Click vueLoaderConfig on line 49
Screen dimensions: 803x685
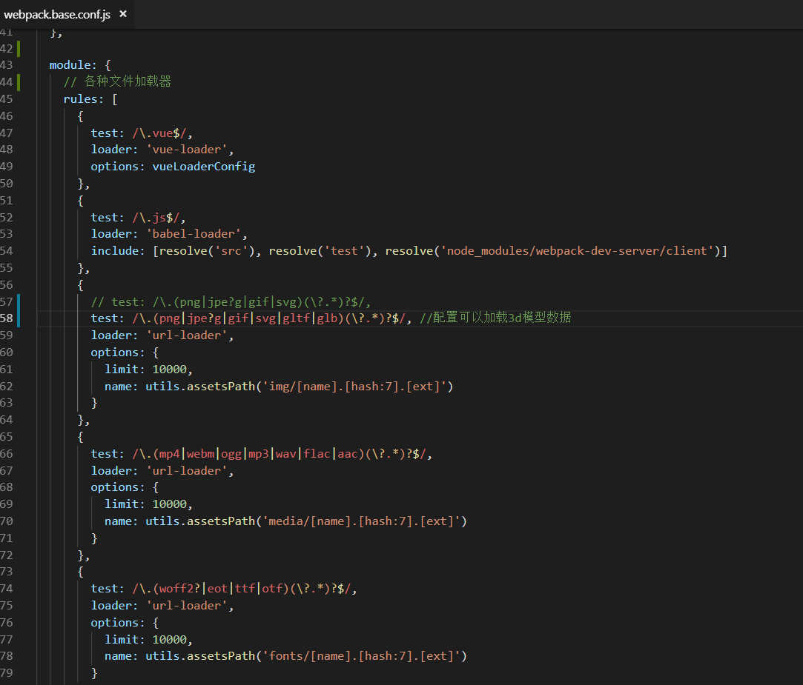[204, 167]
